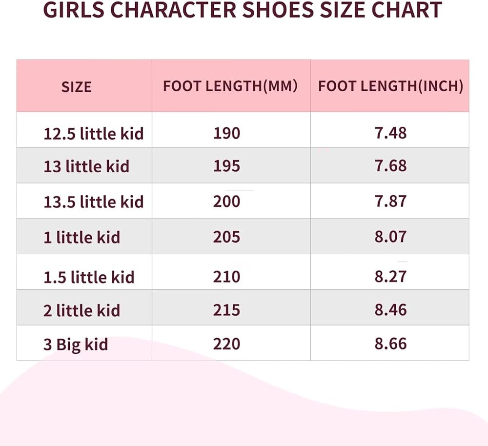
Task: Click the 220 millimeter foot length value
Action: pos(226,344)
